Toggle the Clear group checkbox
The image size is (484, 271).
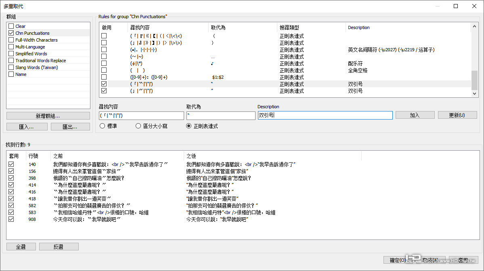coord(11,26)
